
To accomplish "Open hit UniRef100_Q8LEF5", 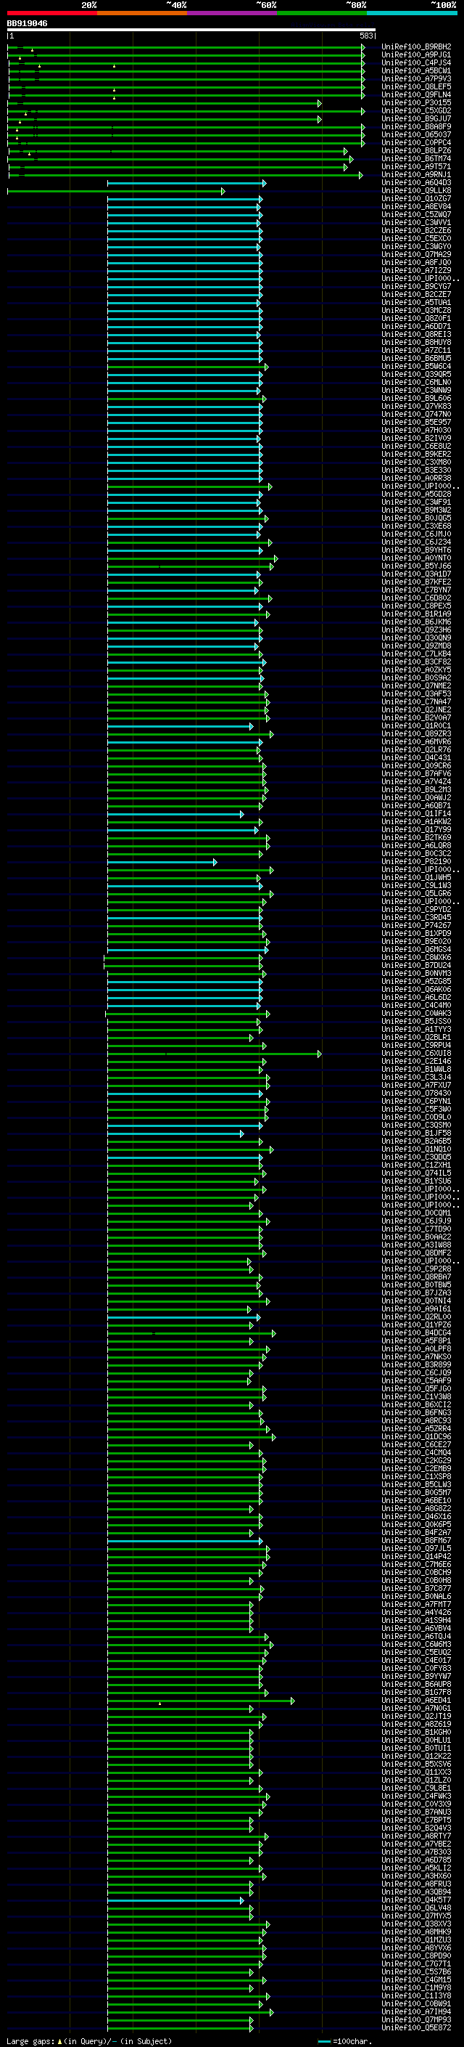I will tap(416, 86).
